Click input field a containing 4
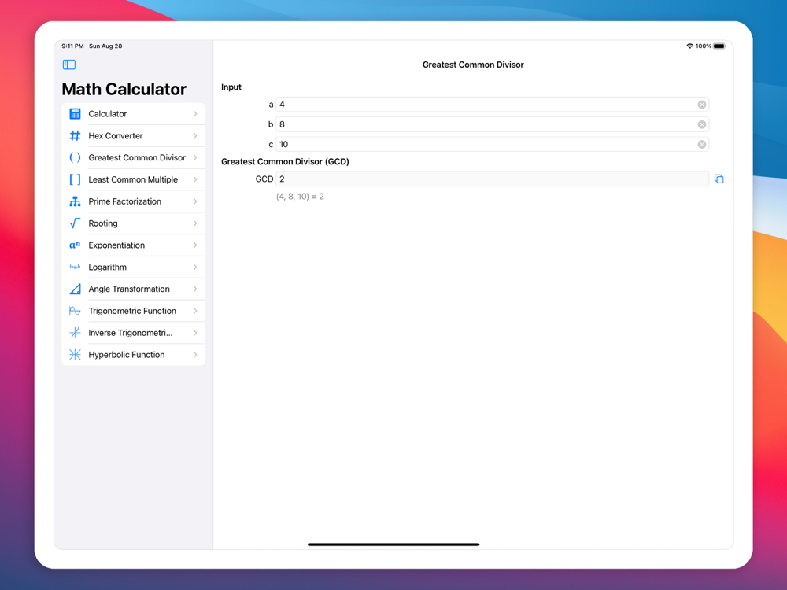787x590 pixels. pyautogui.click(x=492, y=105)
